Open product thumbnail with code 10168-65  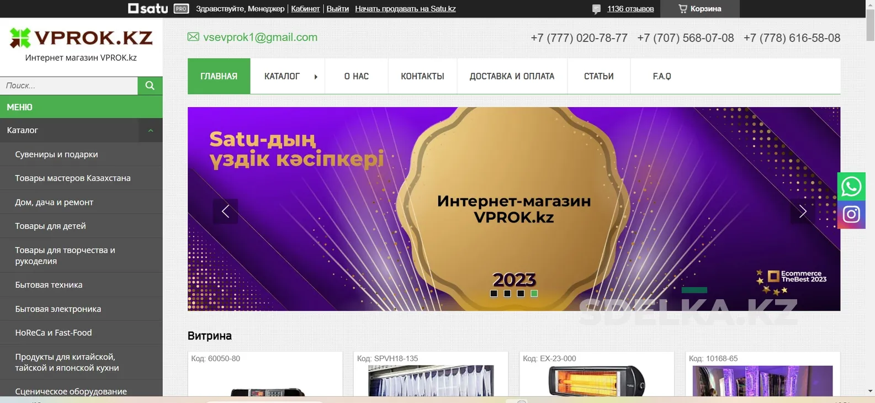coord(762,380)
